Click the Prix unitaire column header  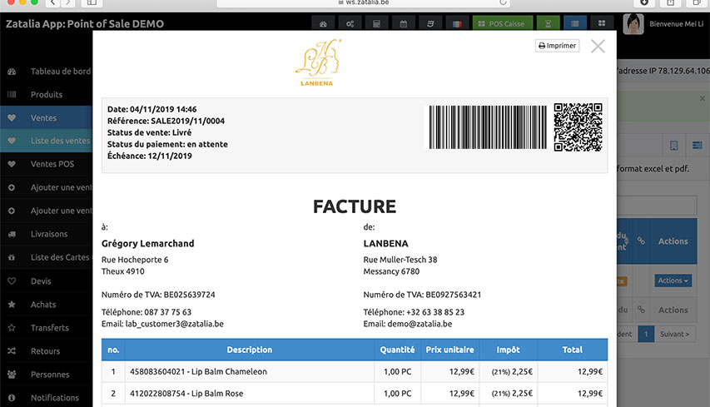pyautogui.click(x=449, y=350)
